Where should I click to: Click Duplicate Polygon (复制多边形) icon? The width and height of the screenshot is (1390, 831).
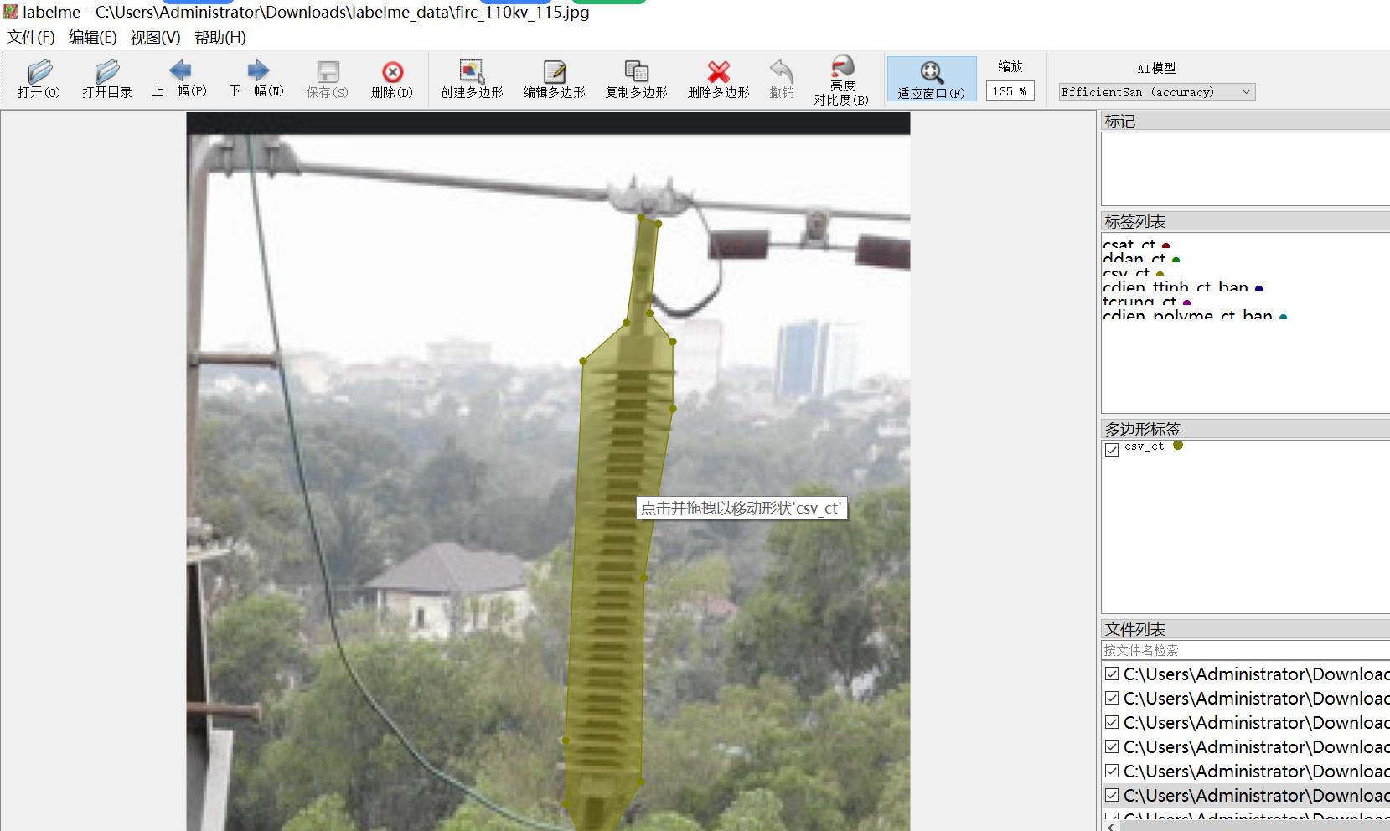[636, 79]
